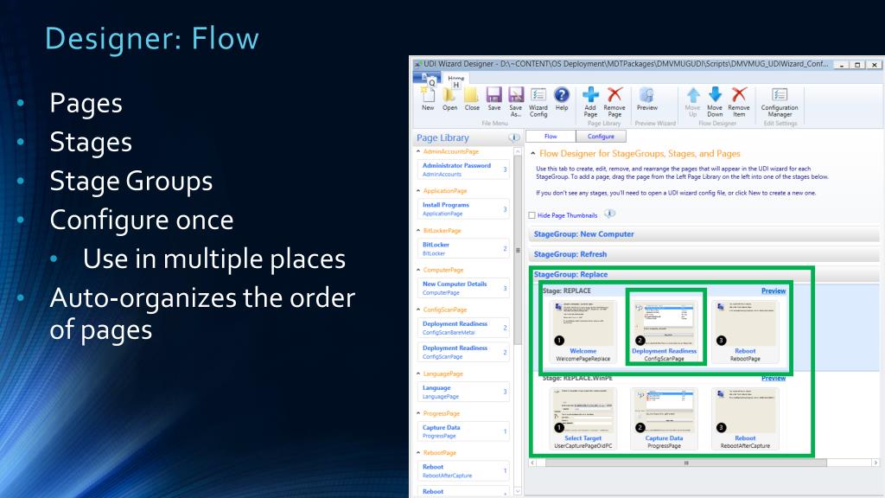Viewport: 885px width, 498px height.
Task: Collapse the AdminAccountsPage group
Action: (418, 151)
